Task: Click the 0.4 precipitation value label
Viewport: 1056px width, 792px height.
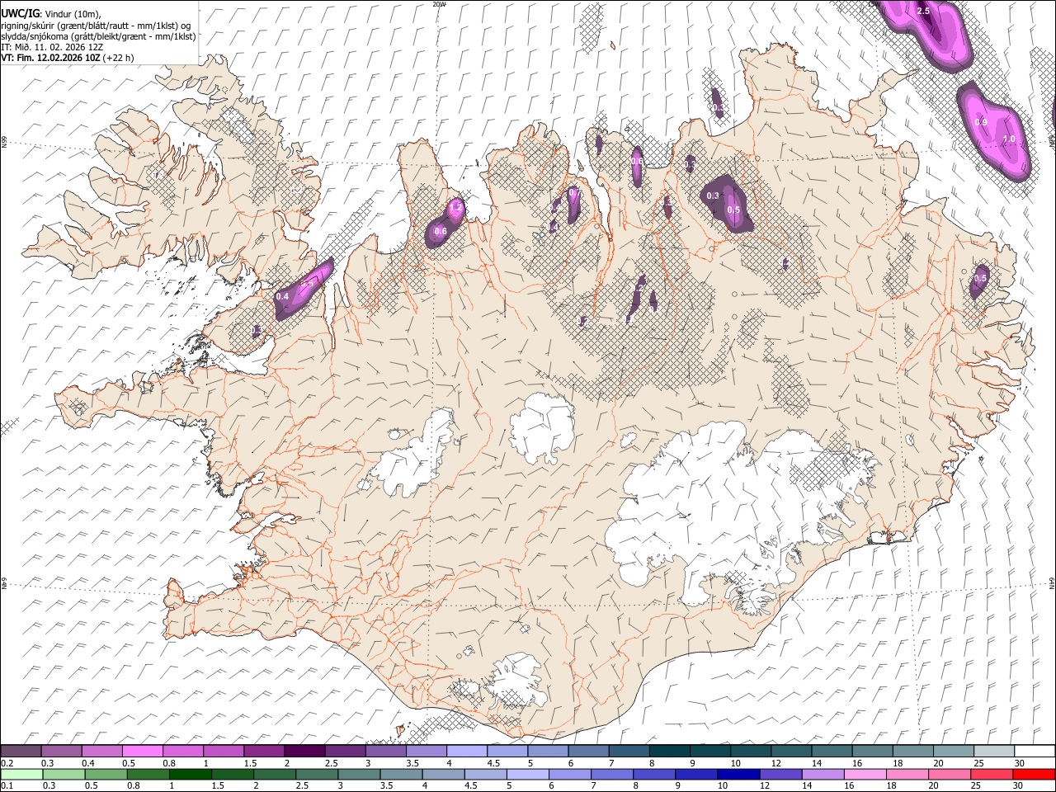Action: point(282,296)
